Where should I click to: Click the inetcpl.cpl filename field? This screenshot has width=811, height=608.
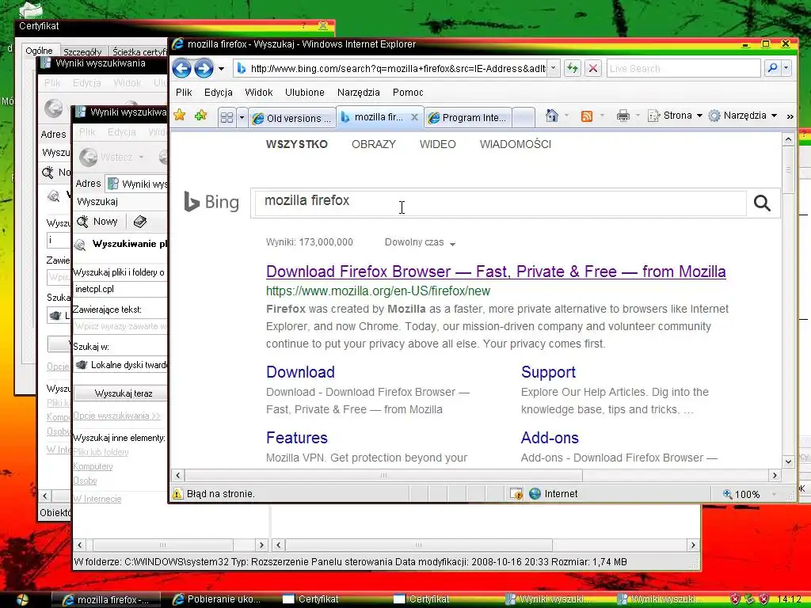coord(120,289)
